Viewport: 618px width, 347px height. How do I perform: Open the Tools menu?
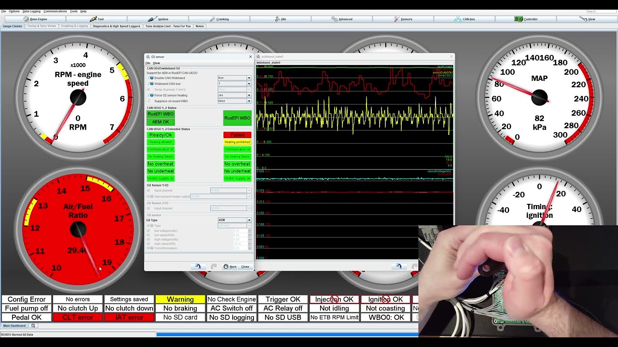click(x=73, y=11)
